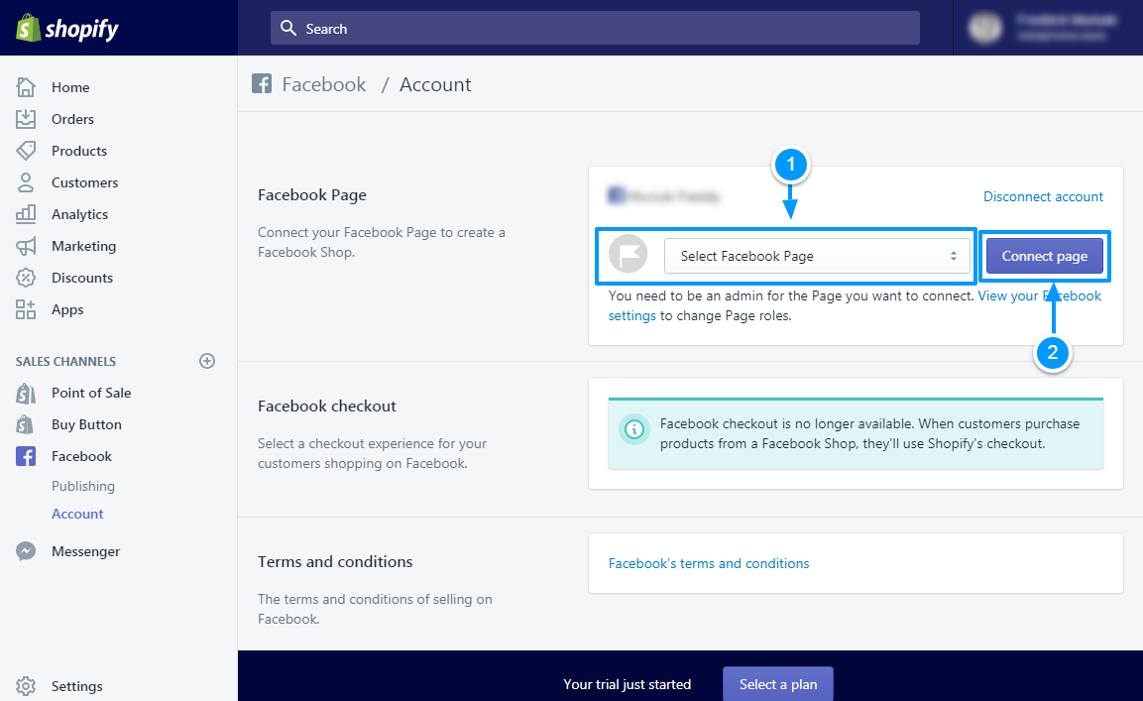Open Marketing section
1143x701 pixels.
pyautogui.click(x=83, y=246)
